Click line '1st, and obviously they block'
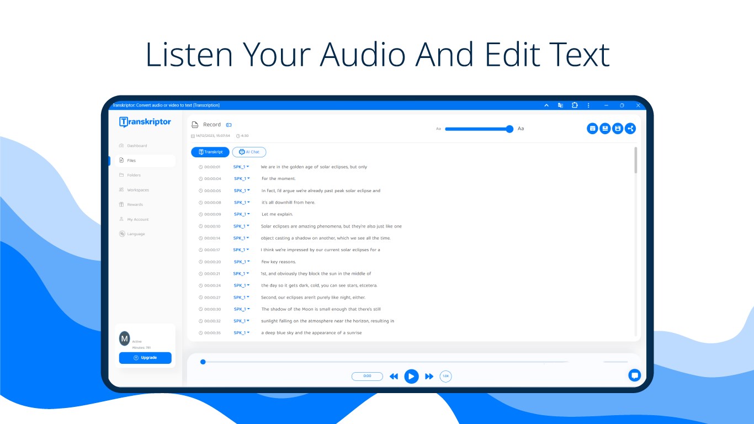This screenshot has height=424, width=754. pos(316,274)
